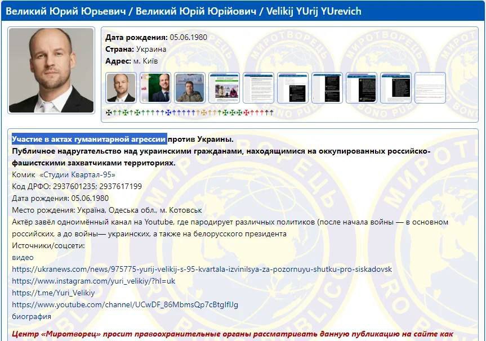Viewport: 486px width, 341px height.
Task: Click the bold red Maltese cross icon
Action: point(247,113)
